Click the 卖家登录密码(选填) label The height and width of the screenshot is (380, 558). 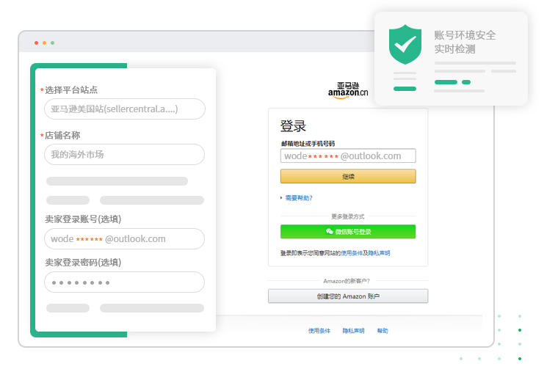pyautogui.click(x=83, y=263)
